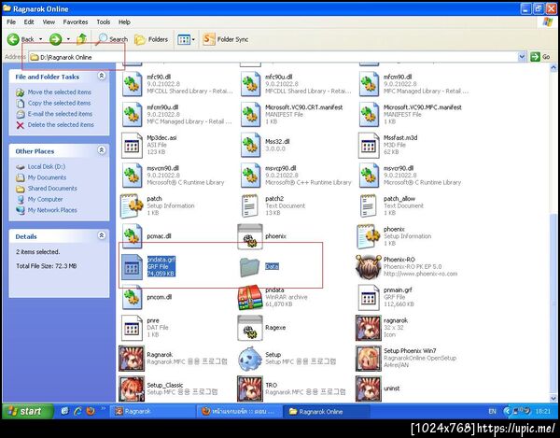560x438 pixels.
Task: Select the Mss32.dll file icon
Action: pyautogui.click(x=250, y=145)
